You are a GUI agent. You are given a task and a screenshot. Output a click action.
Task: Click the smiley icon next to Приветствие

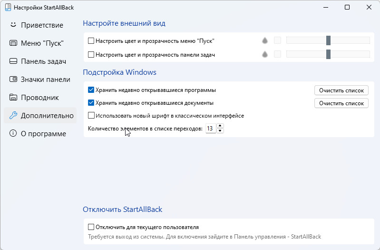[x=13, y=24]
